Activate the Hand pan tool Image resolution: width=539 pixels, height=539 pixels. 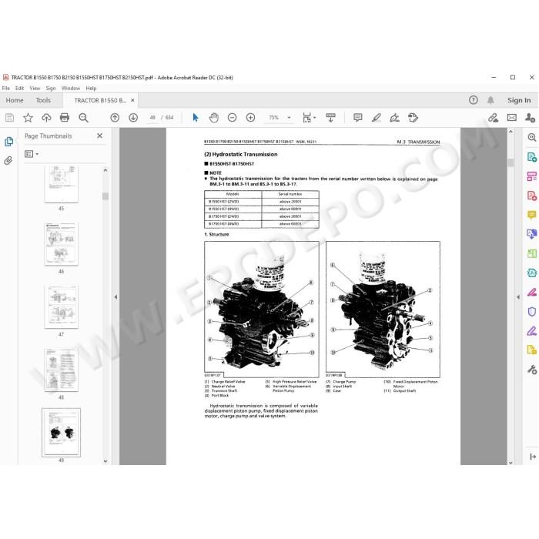214,118
